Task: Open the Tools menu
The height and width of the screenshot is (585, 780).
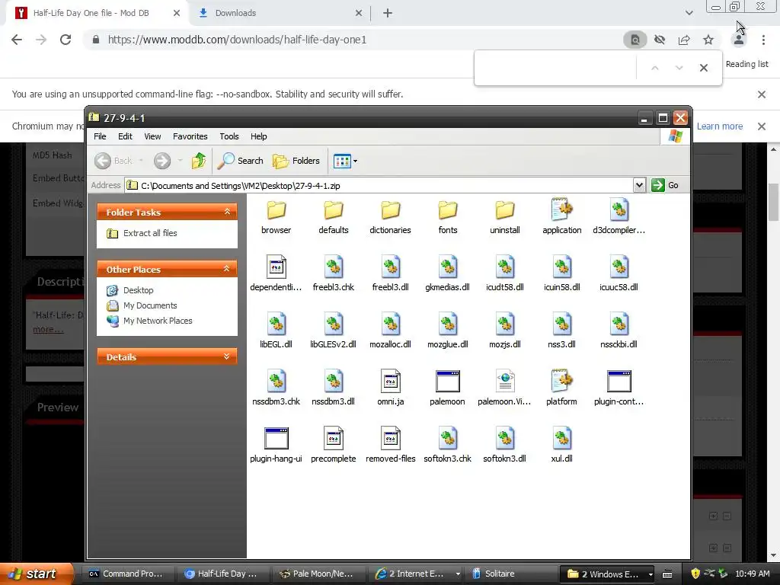Action: [229, 136]
